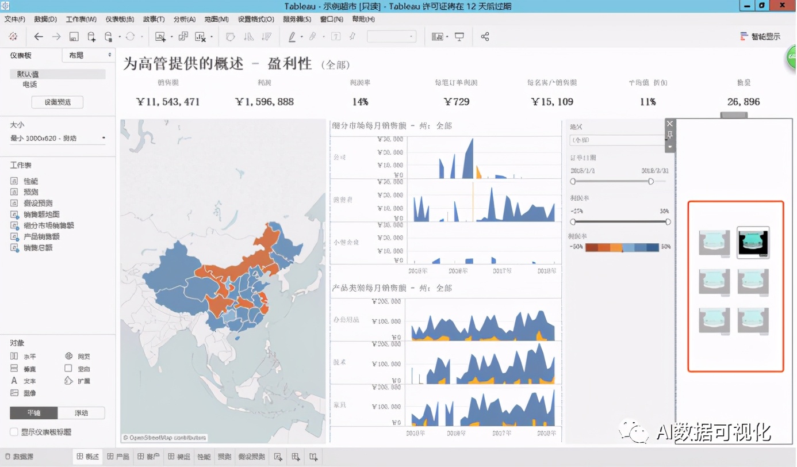This screenshot has height=467, width=797.
Task: Click the New Story icon at the bottom
Action: (313, 456)
